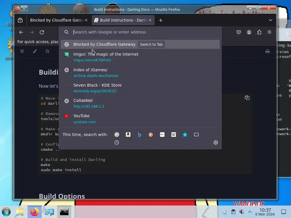The width and height of the screenshot is (291, 218).
Task: Open the Save to Pocket icon
Action: [x=239, y=32]
